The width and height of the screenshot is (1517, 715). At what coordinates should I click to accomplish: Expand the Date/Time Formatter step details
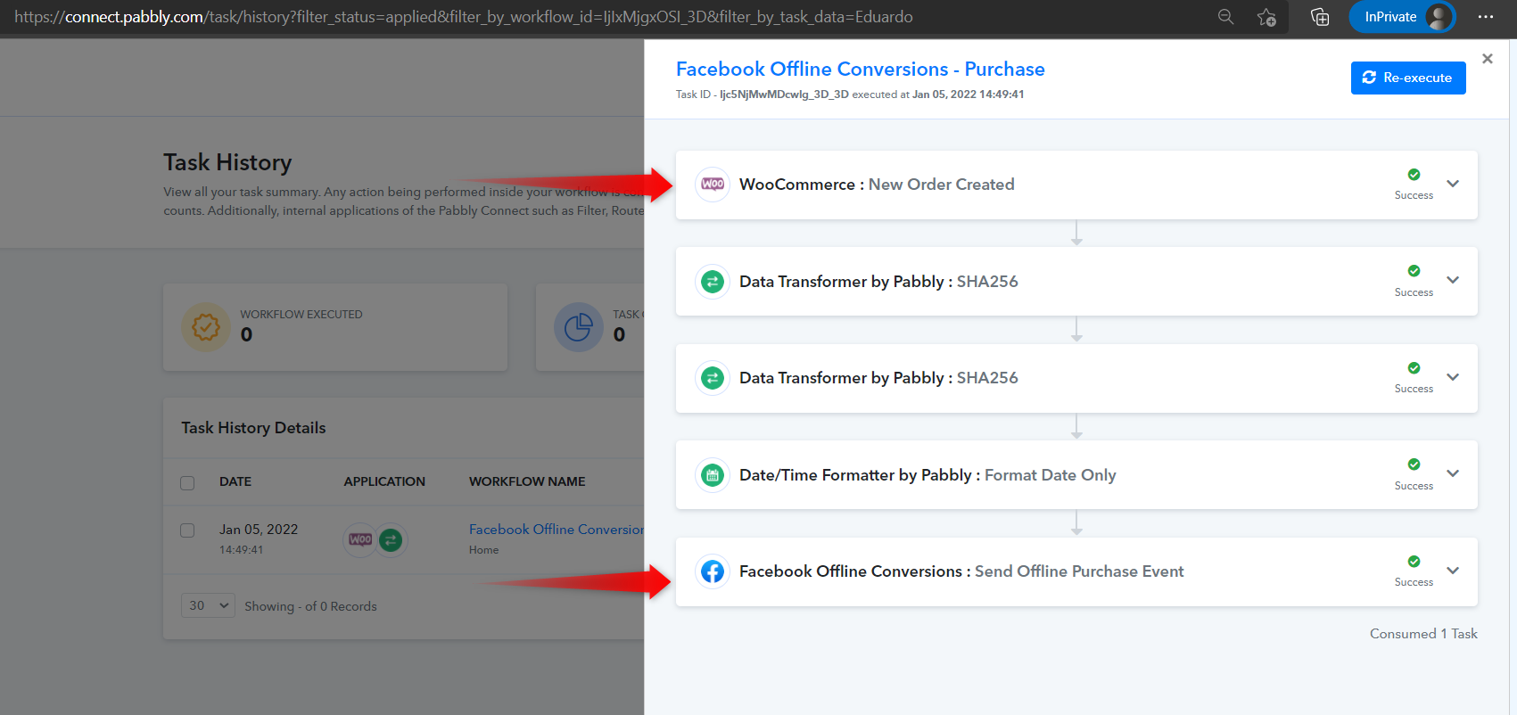click(1453, 473)
